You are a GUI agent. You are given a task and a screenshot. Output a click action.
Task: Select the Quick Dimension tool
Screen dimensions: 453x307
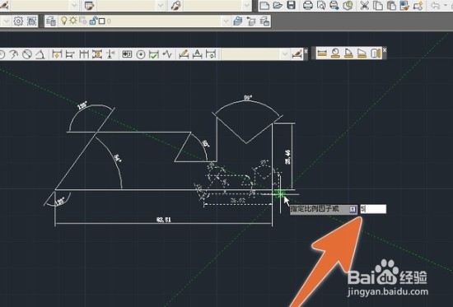57,54
